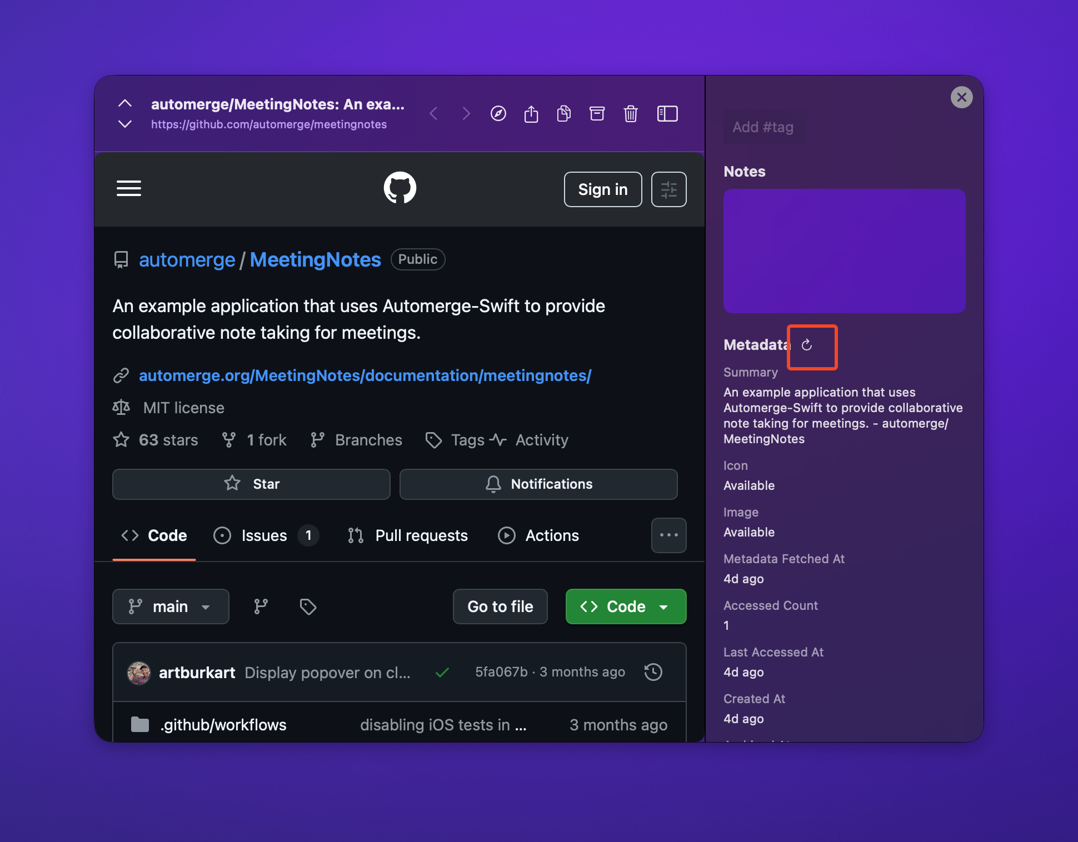
Task: Open the Tags link
Action: click(456, 440)
